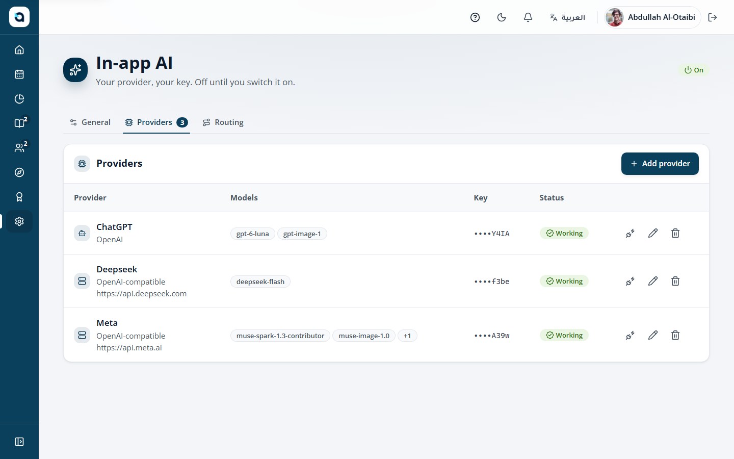Log out using the exit icon
The height and width of the screenshot is (459, 734).
[713, 17]
